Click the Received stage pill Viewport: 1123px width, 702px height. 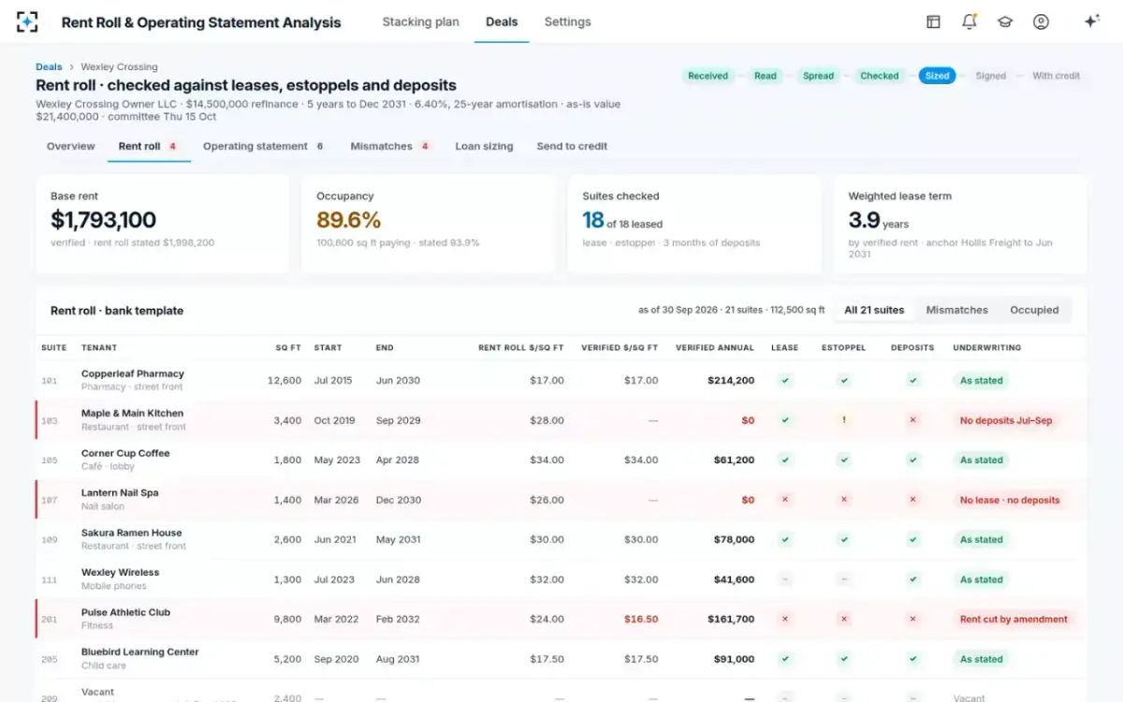point(707,76)
